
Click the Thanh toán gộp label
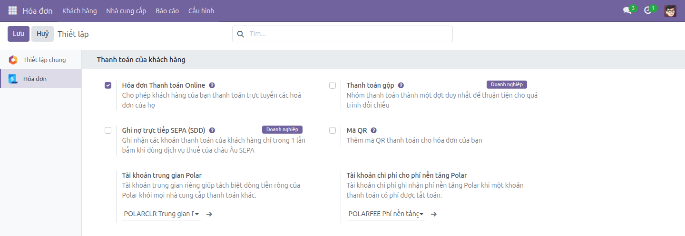click(x=370, y=85)
